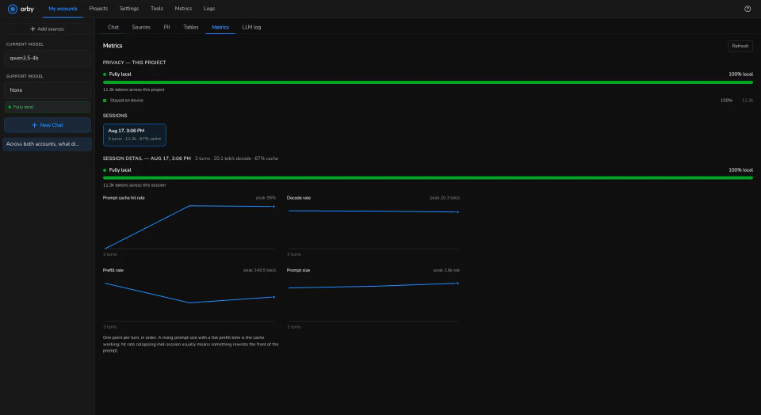This screenshot has height=415, width=761.
Task: Click the Metrics page heading
Action: click(x=113, y=46)
